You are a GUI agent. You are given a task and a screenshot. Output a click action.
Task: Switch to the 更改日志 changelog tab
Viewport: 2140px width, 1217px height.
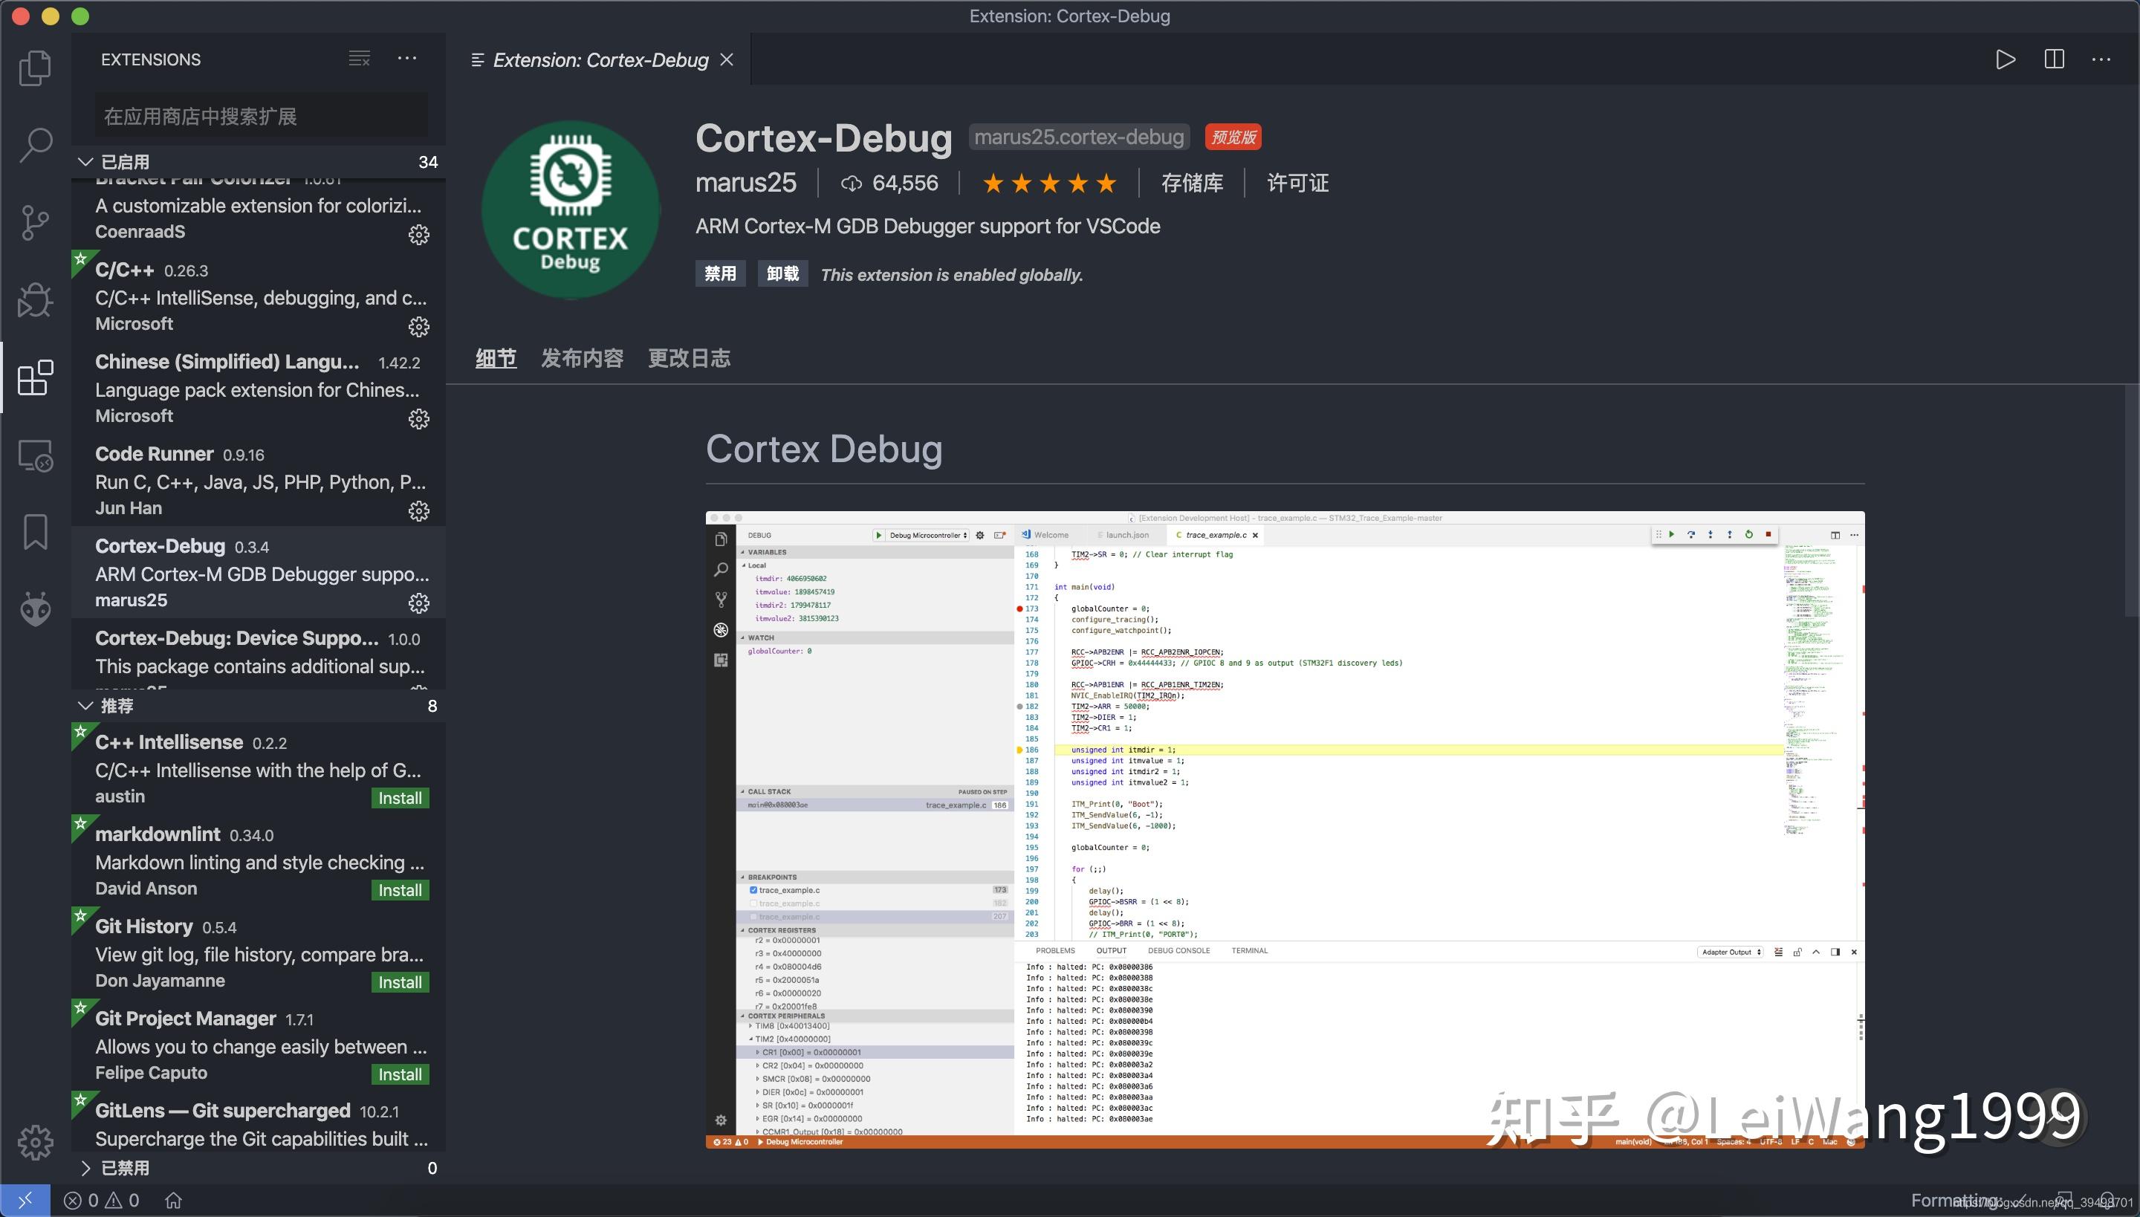point(689,359)
